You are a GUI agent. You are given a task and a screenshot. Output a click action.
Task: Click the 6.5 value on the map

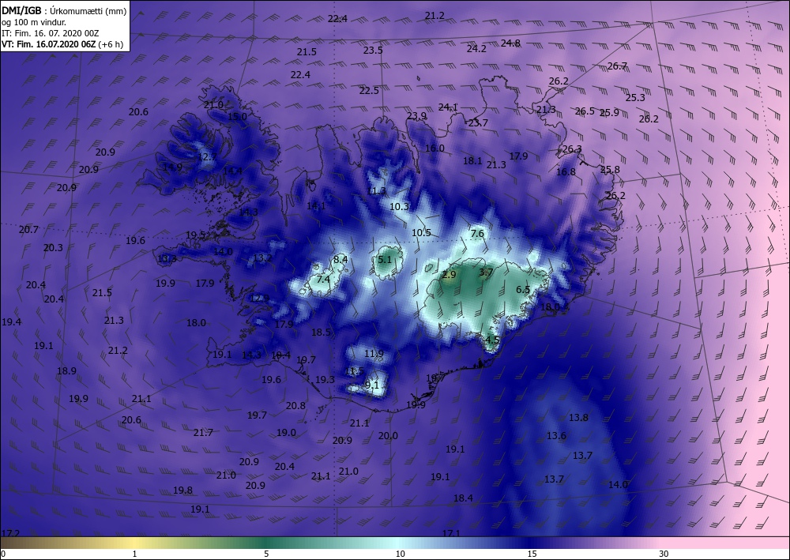pyautogui.click(x=523, y=290)
